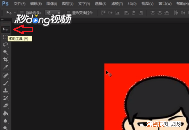The height and width of the screenshot is (130, 189).
Task: Click align top edges icon
Action: pyautogui.click(x=103, y=13)
